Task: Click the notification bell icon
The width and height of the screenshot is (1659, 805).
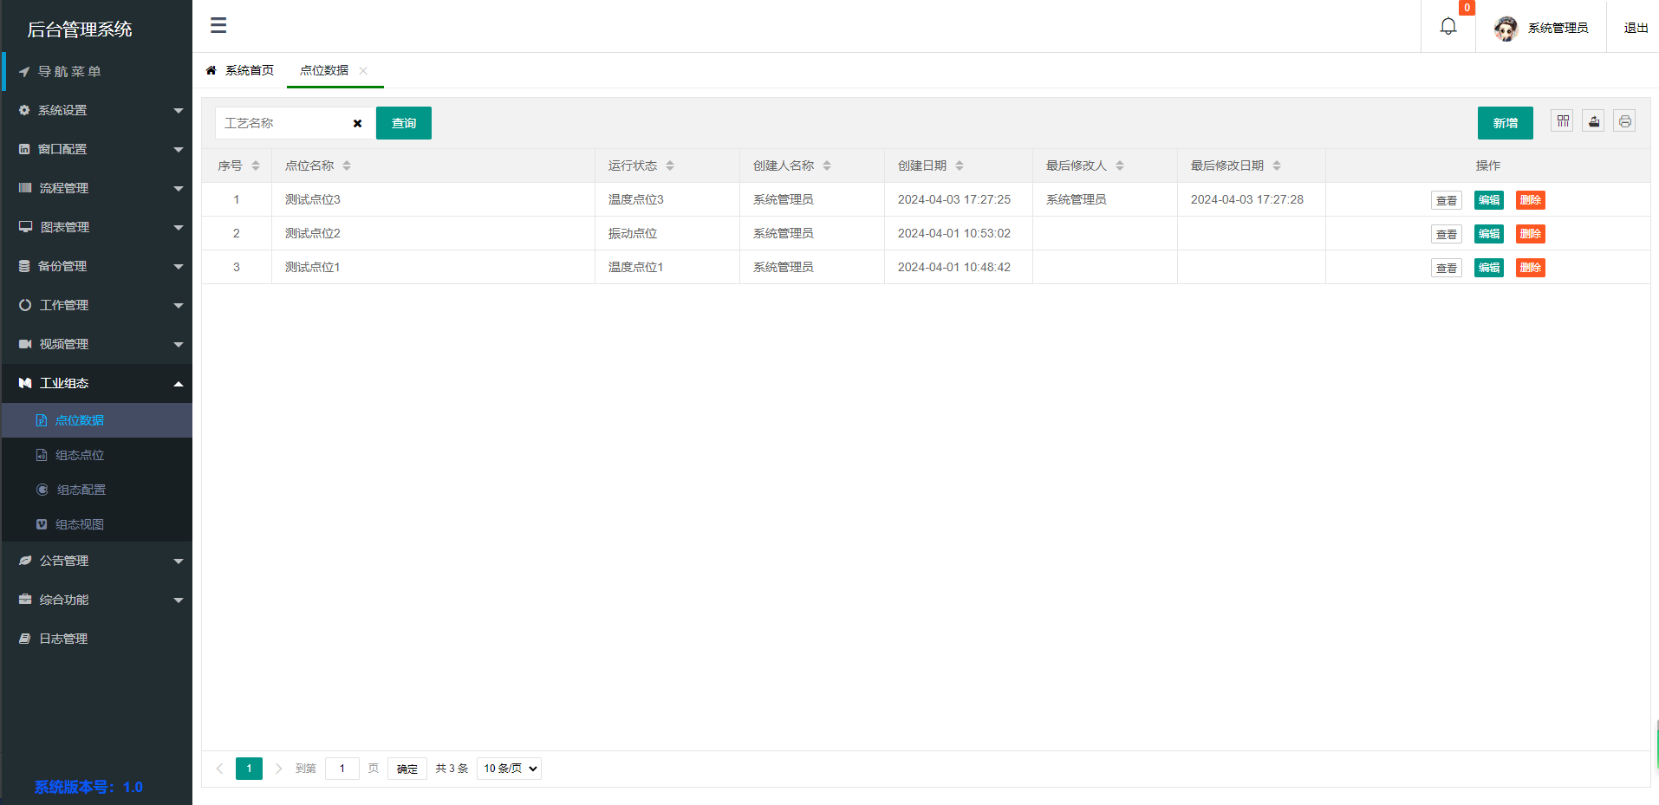Action: pyautogui.click(x=1447, y=26)
